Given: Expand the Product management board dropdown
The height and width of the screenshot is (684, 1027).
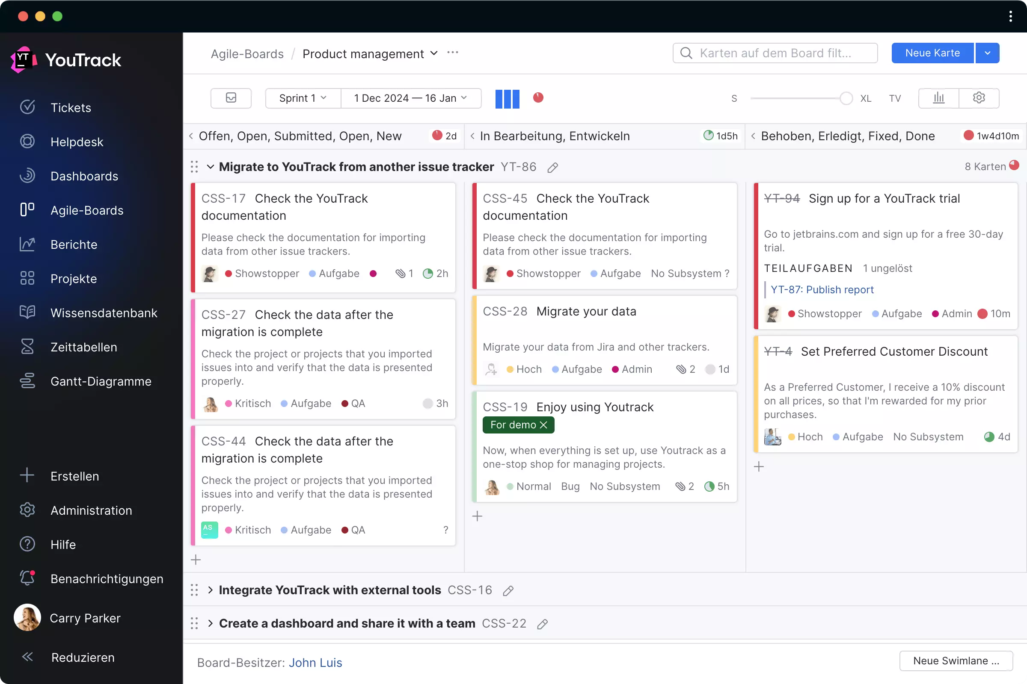Looking at the screenshot, I should pos(433,53).
